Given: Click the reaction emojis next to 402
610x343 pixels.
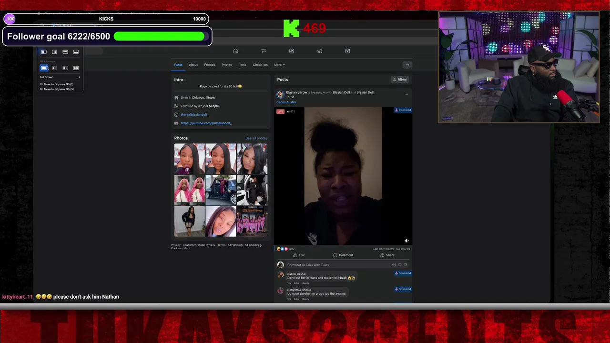Looking at the screenshot, I should (282, 249).
